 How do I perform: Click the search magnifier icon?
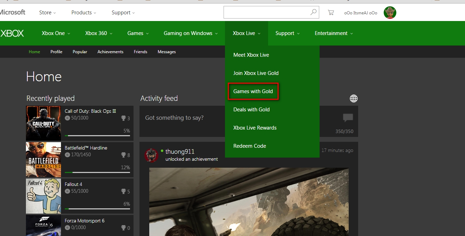click(313, 12)
